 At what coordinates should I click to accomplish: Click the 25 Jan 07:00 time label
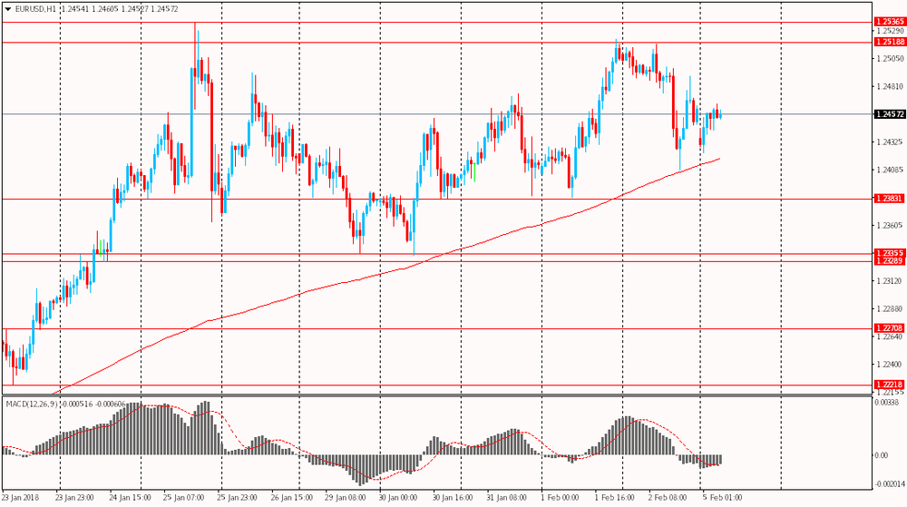click(183, 497)
